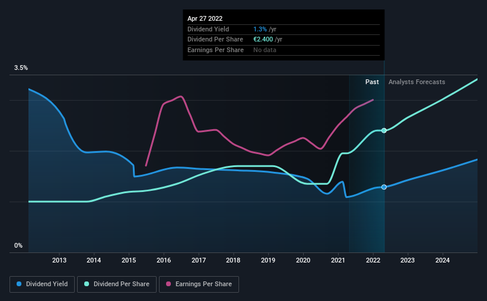Viewport: 487px width, 301px height.
Task: Click the blue Dividend Yield legend dot
Action: pos(19,284)
